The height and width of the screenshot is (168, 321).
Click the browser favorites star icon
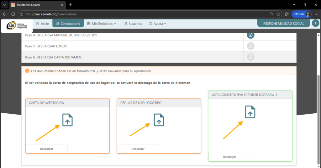(x=278, y=14)
